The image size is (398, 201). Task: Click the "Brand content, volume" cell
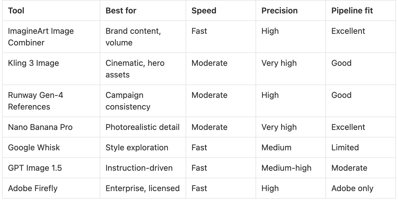coord(133,37)
